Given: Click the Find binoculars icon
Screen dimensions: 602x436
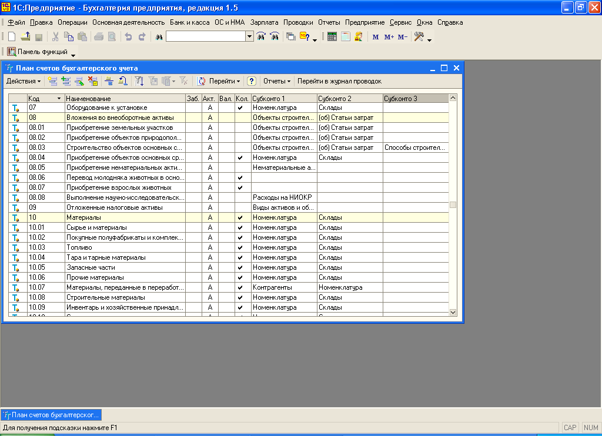Looking at the screenshot, I should point(159,37).
